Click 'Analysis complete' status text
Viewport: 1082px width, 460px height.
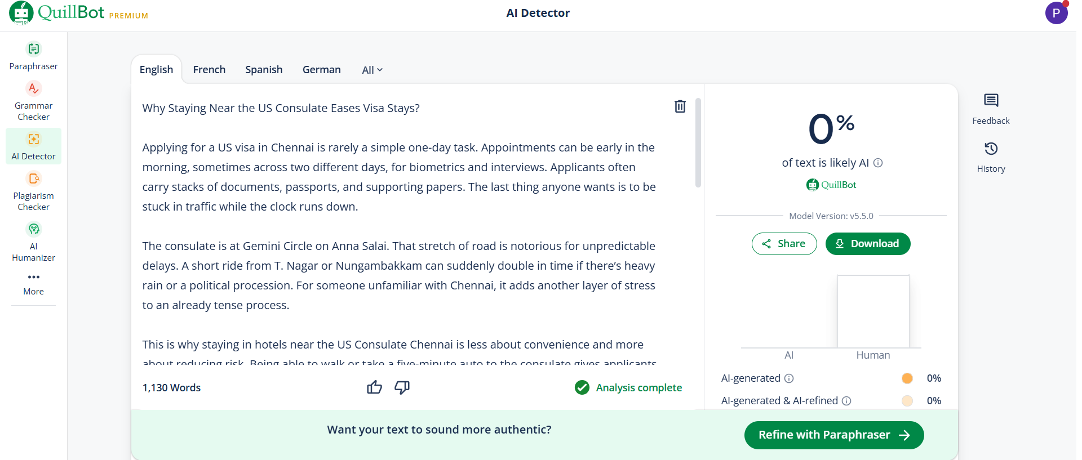[638, 387]
